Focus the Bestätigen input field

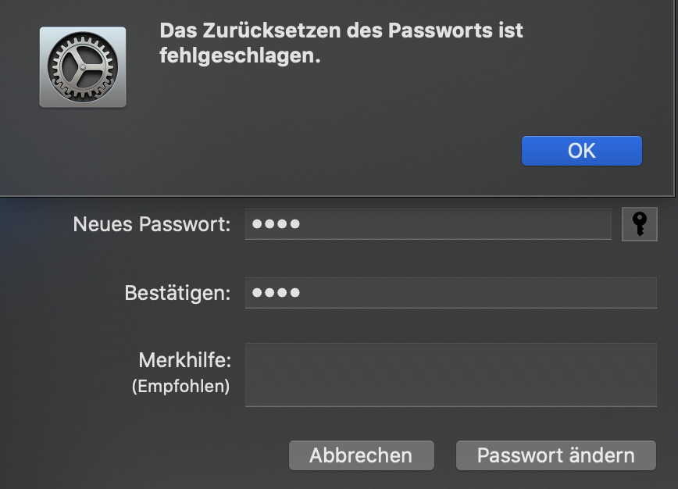pos(450,294)
